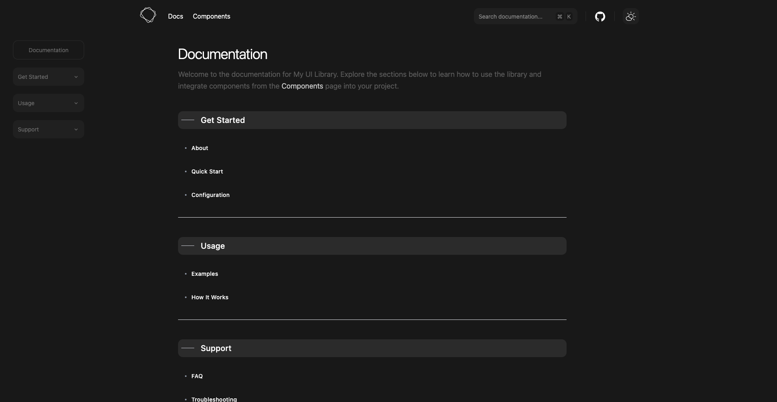777x402 pixels.
Task: Open the How It Works link
Action: tap(210, 297)
